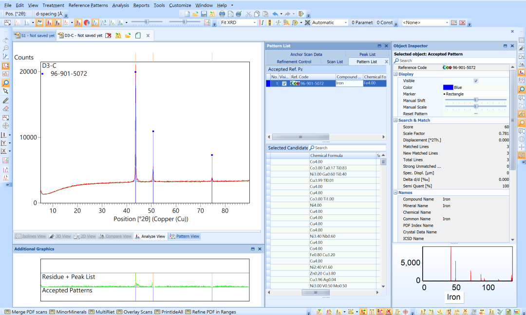Select the pencil tool in left sidebar
This screenshot has width=526, height=315.
(6, 100)
